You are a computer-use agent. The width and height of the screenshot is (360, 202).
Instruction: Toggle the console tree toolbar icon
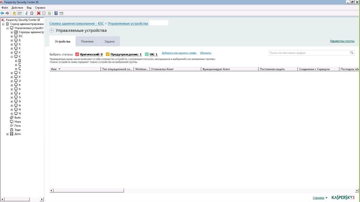[20, 13]
